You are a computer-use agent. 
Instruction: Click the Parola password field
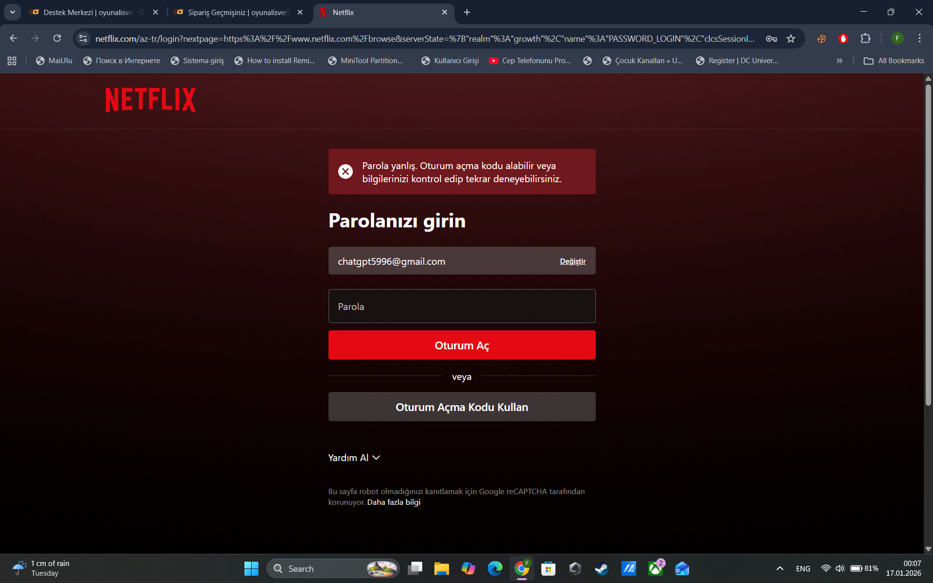point(462,306)
